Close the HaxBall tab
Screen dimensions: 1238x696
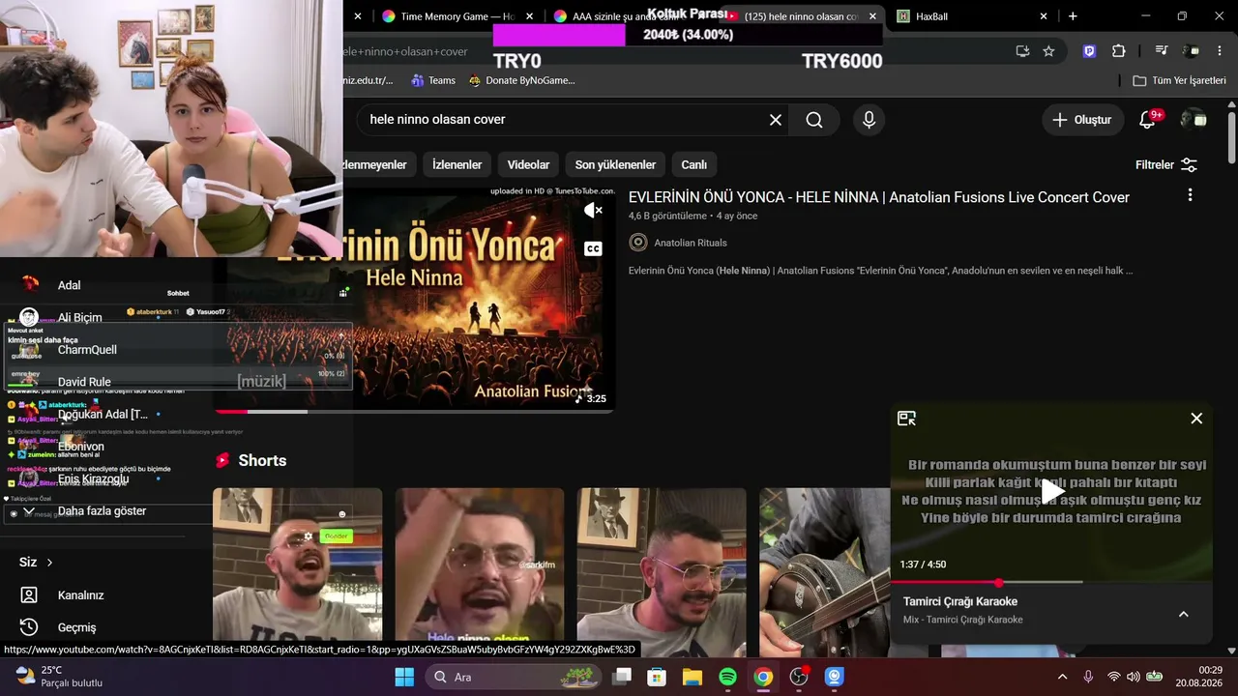pos(1044,16)
